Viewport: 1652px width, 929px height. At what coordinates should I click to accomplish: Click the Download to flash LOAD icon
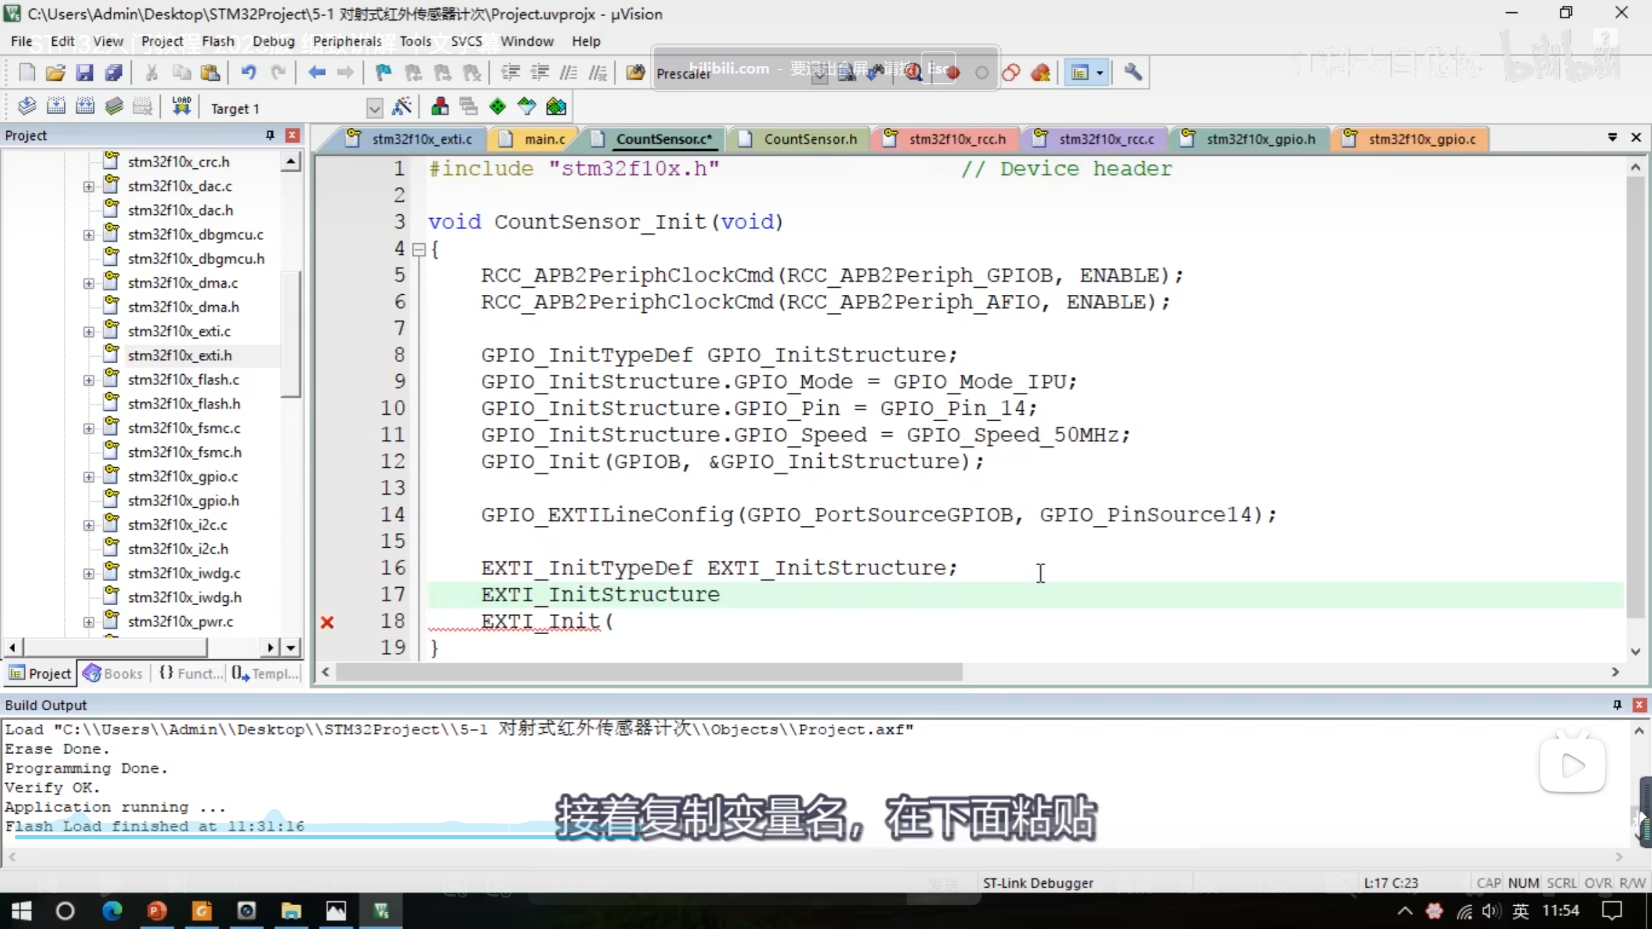pyautogui.click(x=181, y=106)
